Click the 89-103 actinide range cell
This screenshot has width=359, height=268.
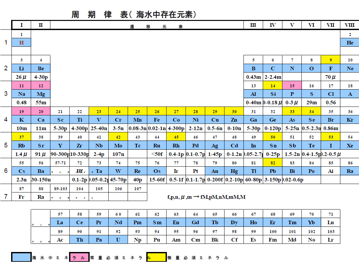coord(60,189)
